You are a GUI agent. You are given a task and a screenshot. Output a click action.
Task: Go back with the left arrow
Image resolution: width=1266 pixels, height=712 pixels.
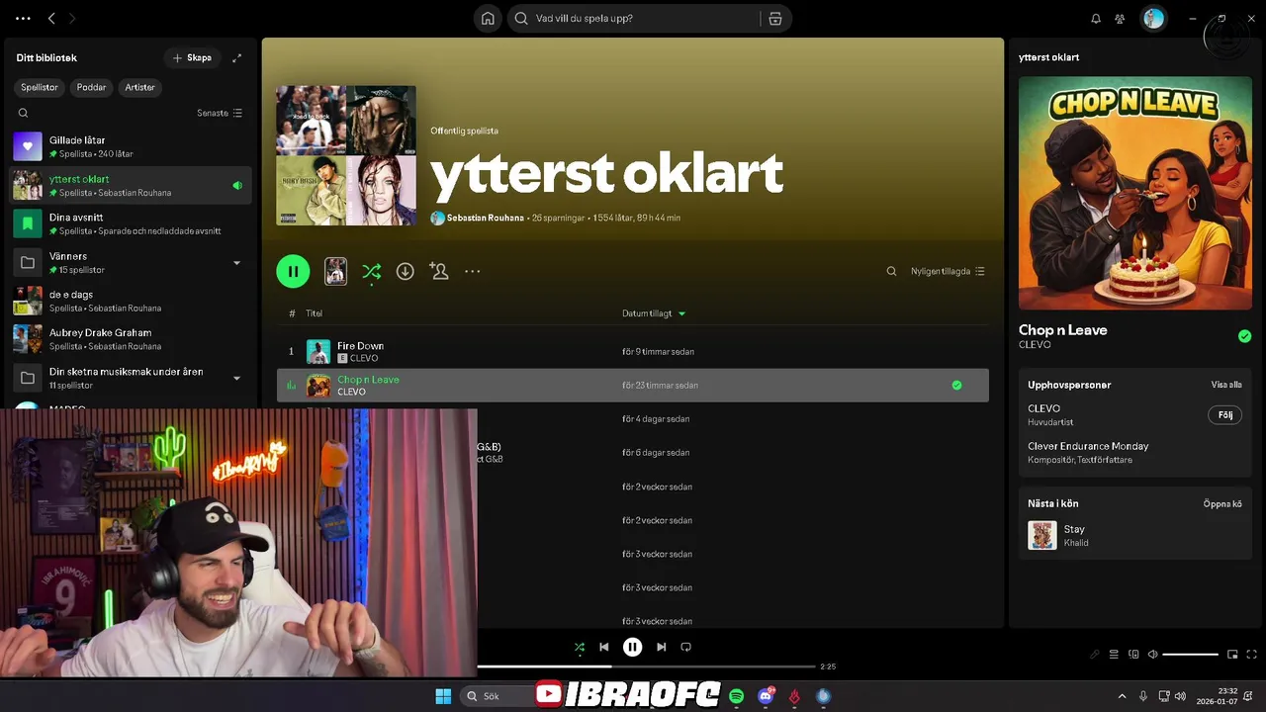(x=51, y=19)
